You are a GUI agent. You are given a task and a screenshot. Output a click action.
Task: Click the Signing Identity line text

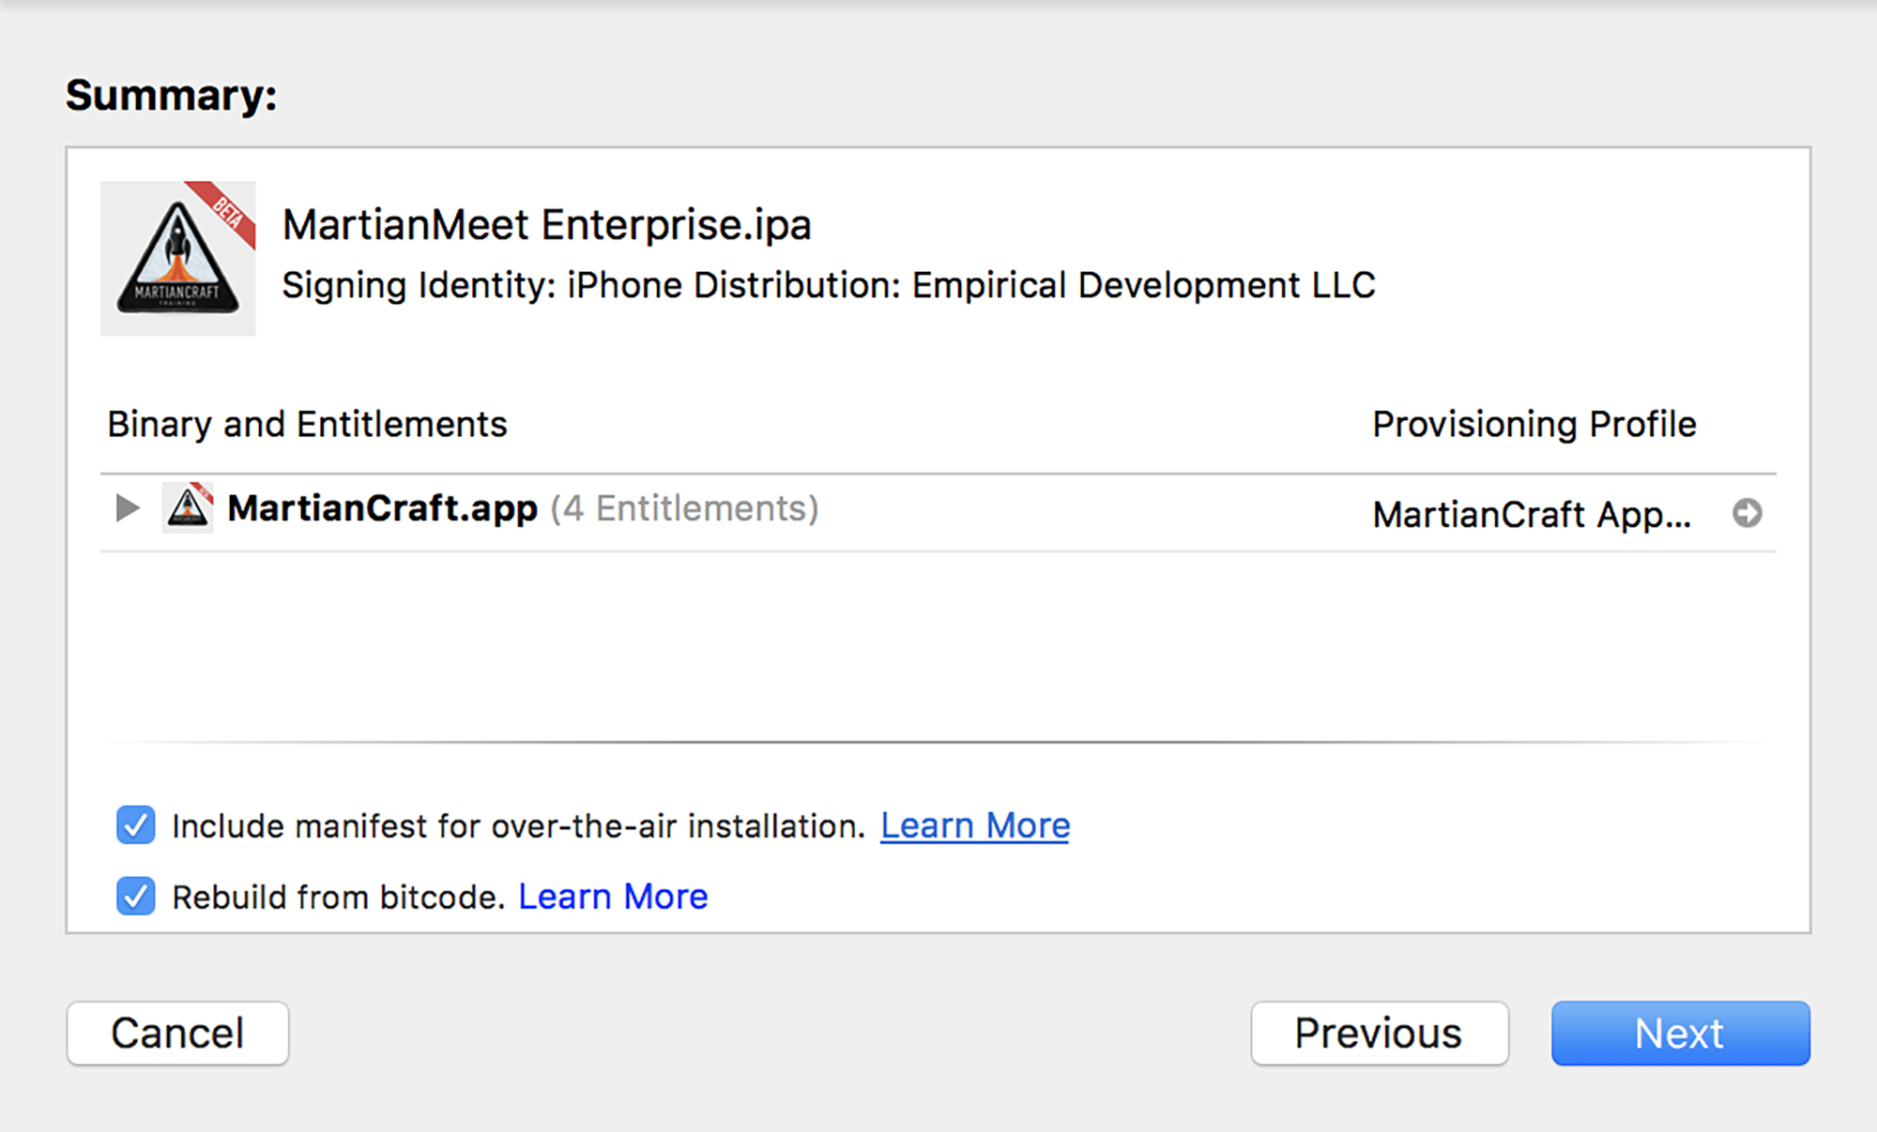click(829, 285)
